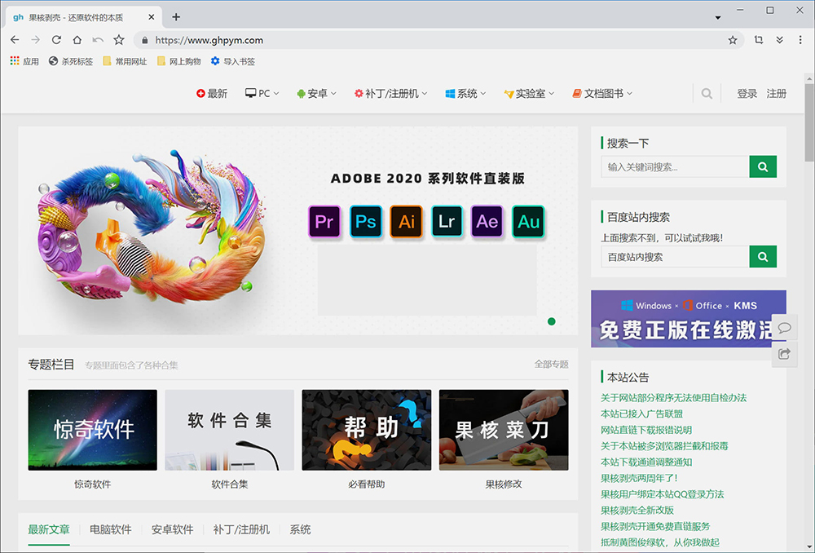
Task: Click the 登录 login link
Action: click(x=747, y=94)
